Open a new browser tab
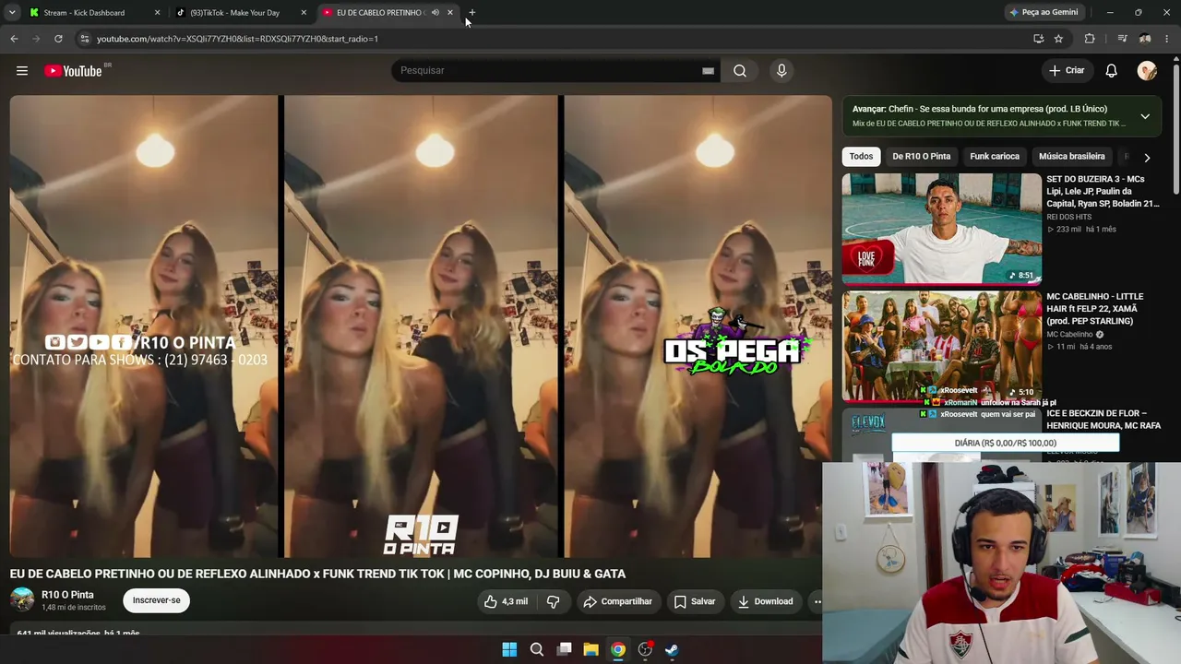Image resolution: width=1181 pixels, height=664 pixels. (x=471, y=13)
